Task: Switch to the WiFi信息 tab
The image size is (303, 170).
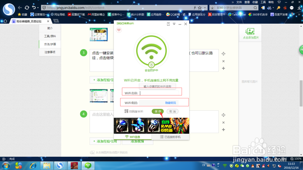Action: click(x=133, y=137)
